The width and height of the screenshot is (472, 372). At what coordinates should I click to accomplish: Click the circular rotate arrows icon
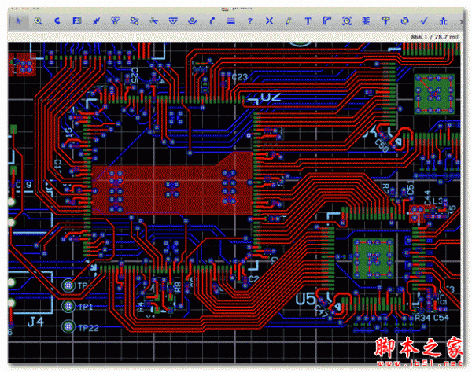click(x=405, y=21)
